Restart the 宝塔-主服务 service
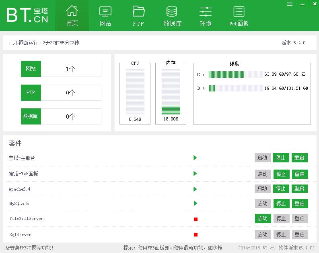This screenshot has width=319, height=253. [x=299, y=158]
